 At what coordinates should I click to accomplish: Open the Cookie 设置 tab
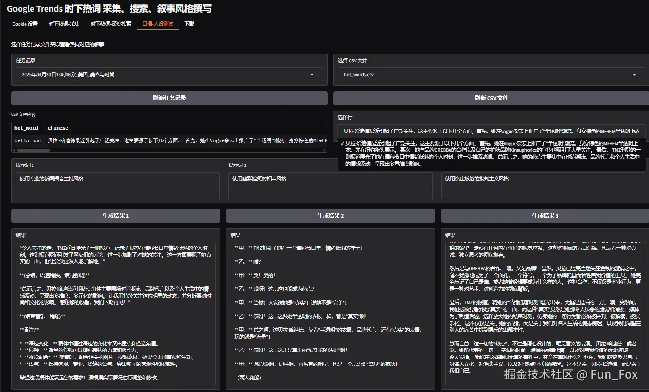[25, 24]
